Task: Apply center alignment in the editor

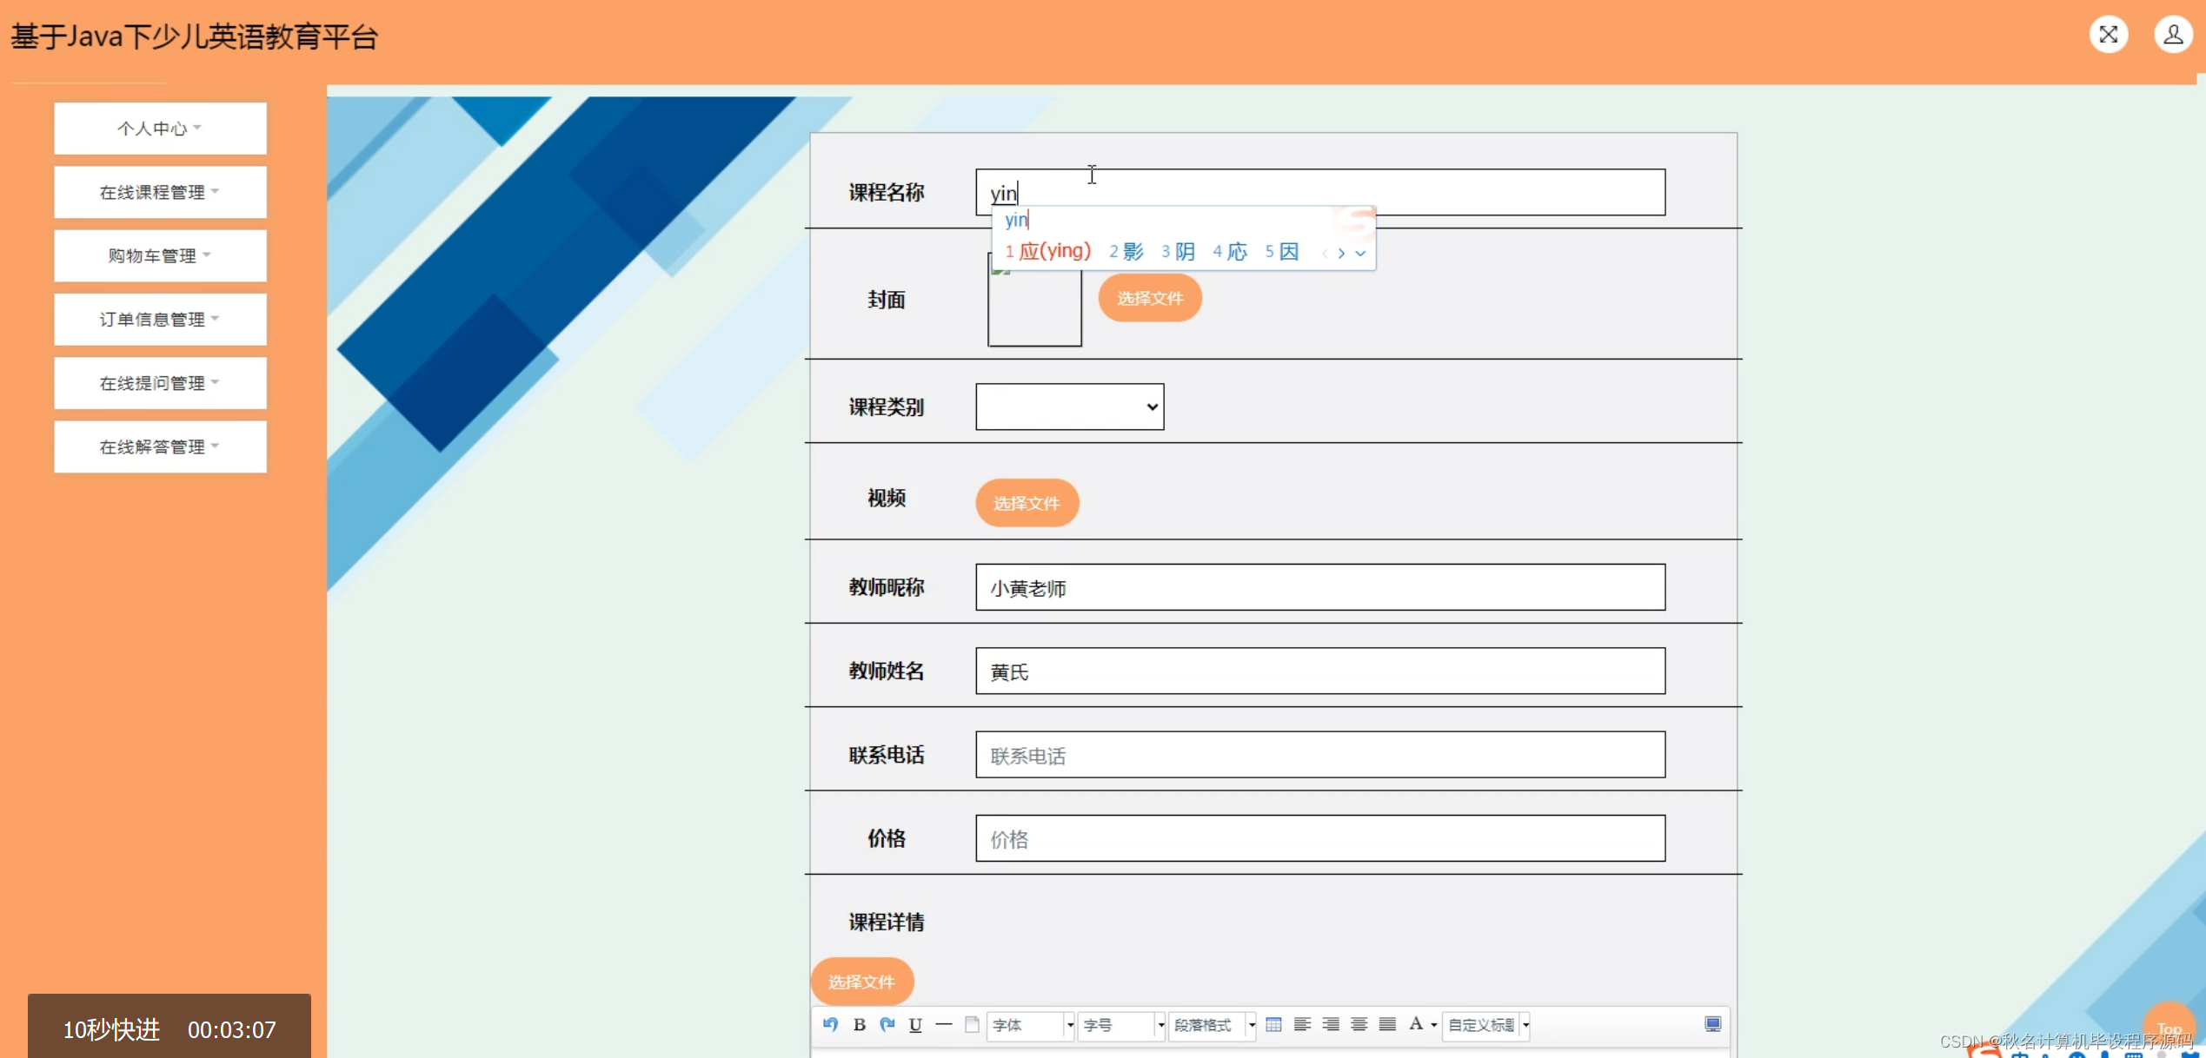Action: 1330,1025
